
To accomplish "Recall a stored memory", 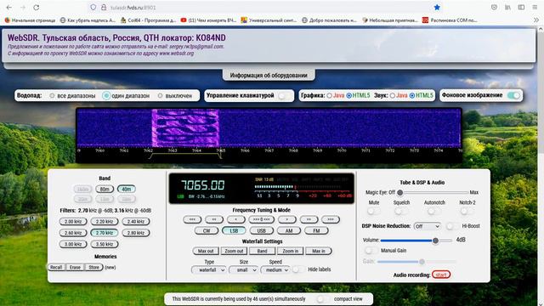I will coord(56,267).
